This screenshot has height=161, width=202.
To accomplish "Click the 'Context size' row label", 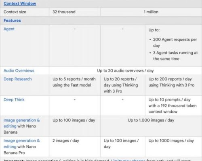I will [x=15, y=12].
